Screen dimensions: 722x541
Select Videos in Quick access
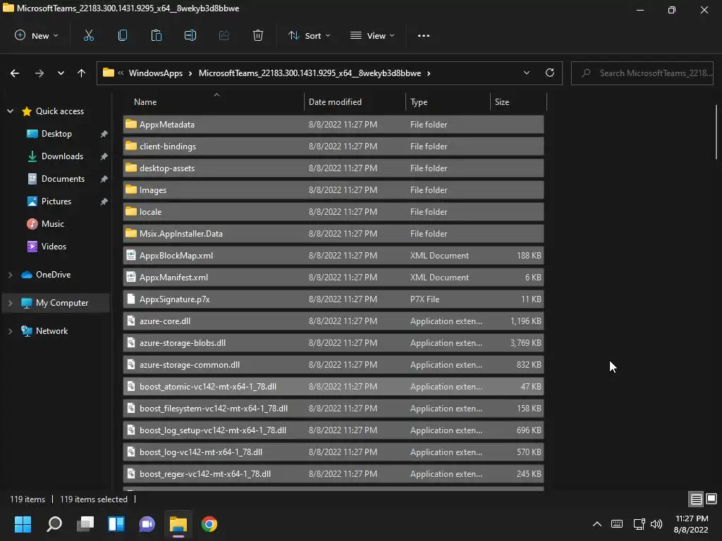[54, 247]
